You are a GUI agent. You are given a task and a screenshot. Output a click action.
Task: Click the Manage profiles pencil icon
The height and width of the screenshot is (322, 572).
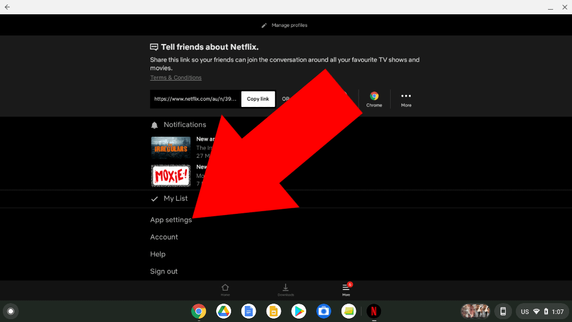coord(264,26)
